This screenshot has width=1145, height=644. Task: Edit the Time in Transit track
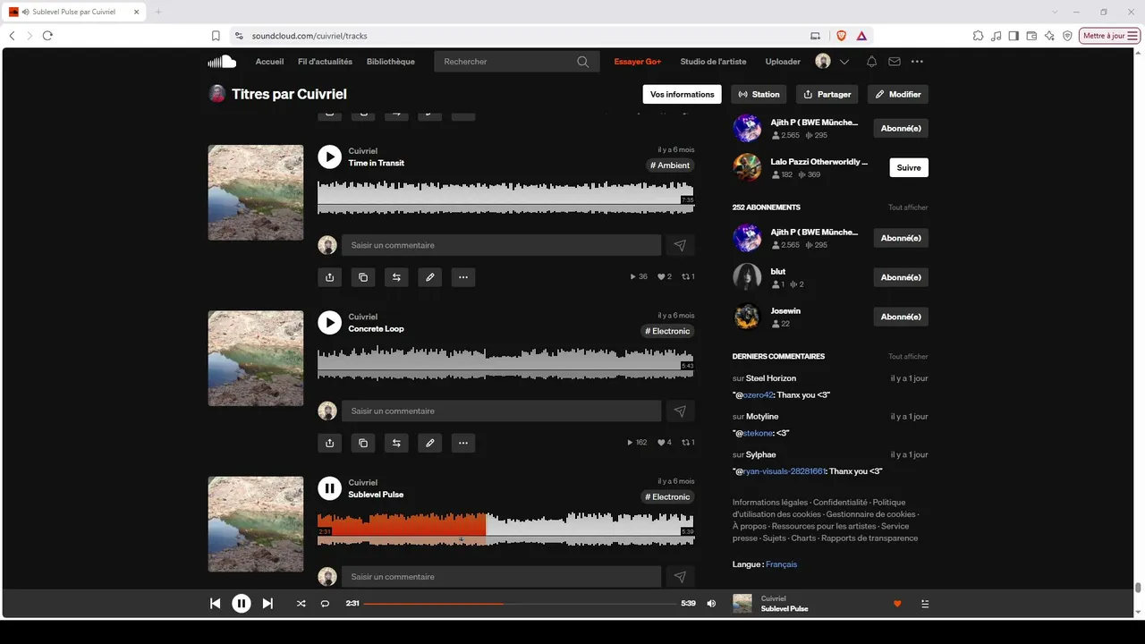[x=430, y=277]
